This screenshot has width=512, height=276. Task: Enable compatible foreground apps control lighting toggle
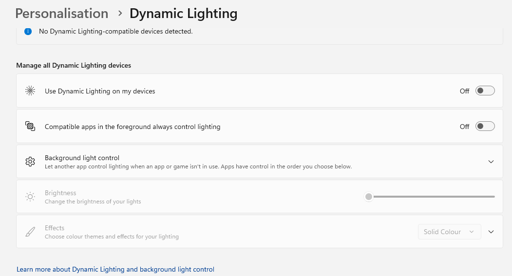coord(485,127)
